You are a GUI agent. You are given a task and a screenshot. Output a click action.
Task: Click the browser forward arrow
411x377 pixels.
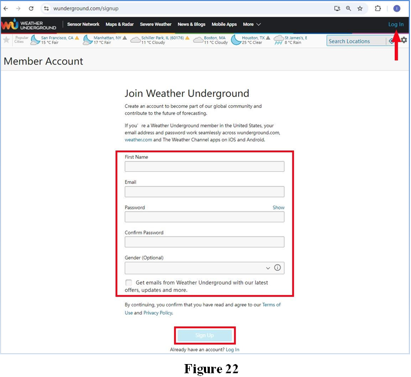[18, 9]
